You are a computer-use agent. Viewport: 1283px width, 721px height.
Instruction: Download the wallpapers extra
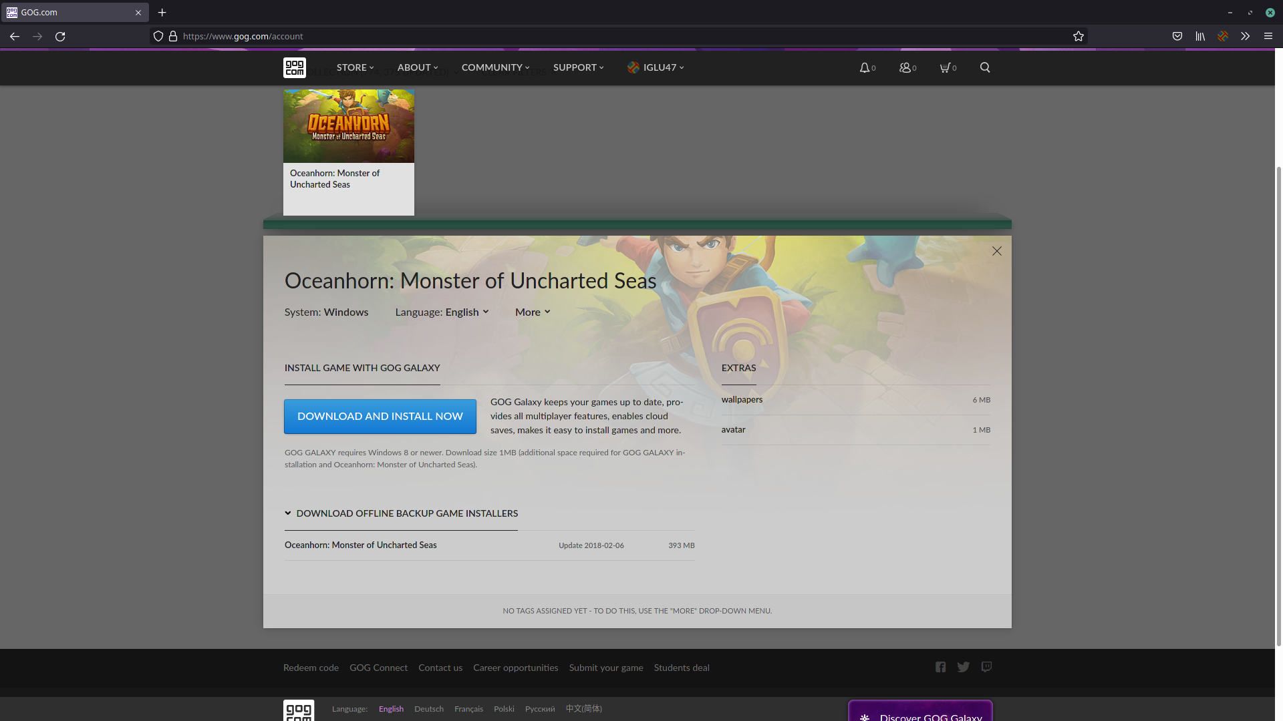point(856,400)
